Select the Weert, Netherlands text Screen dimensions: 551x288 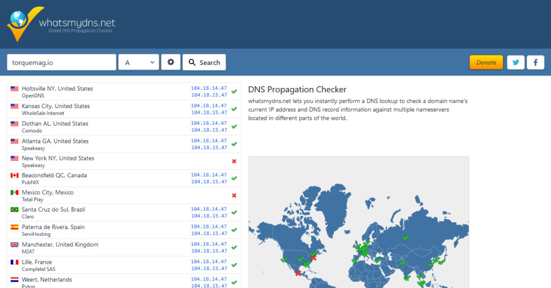47,280
